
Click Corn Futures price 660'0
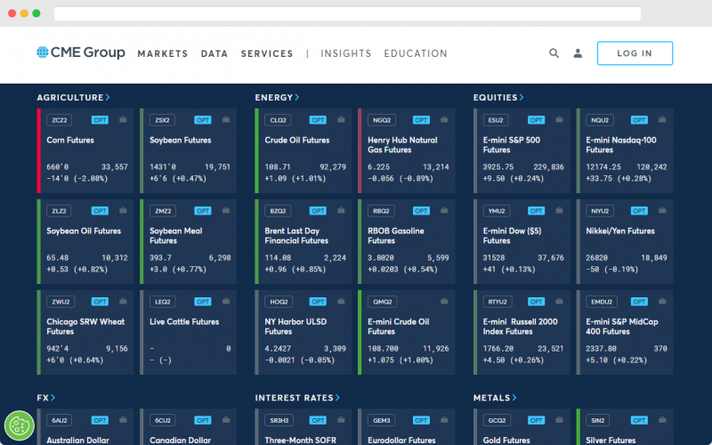58,167
